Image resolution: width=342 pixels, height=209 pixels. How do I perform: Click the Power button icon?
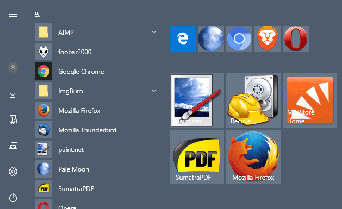13,198
